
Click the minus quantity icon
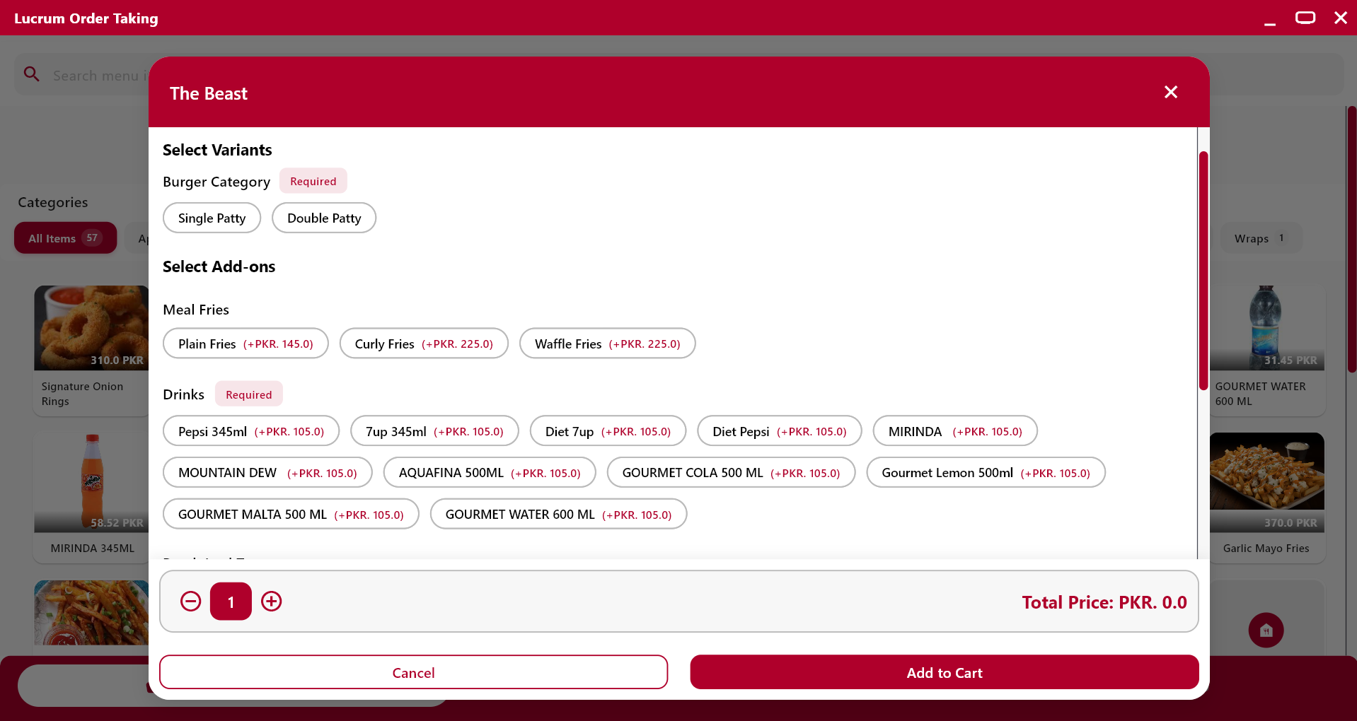(190, 602)
